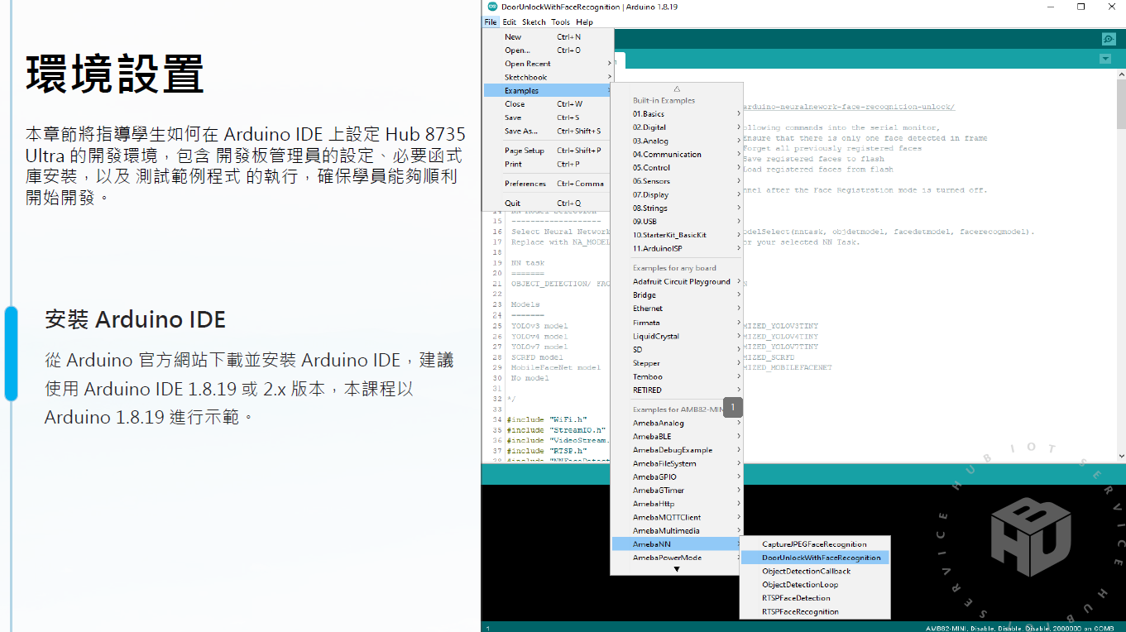Open the AmebaMultimedia submenu
Image resolution: width=1126 pixels, height=632 pixels.
coord(677,530)
